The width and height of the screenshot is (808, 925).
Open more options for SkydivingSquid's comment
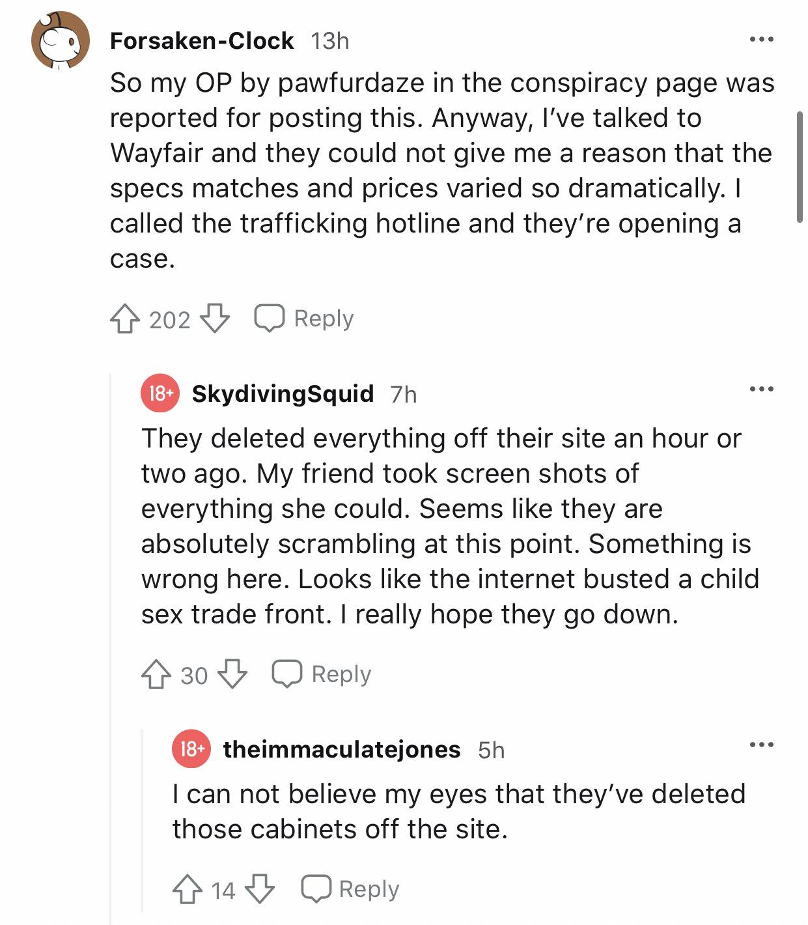(760, 390)
